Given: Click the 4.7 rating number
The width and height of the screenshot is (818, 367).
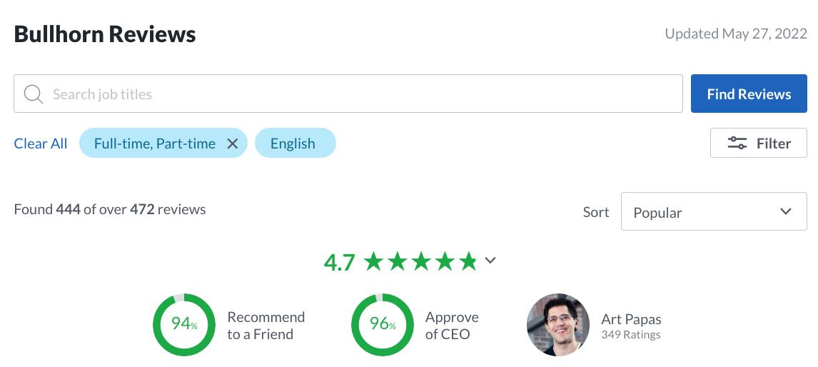Looking at the screenshot, I should [340, 263].
